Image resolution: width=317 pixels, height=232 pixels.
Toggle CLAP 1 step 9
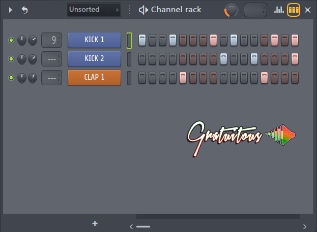(223, 78)
